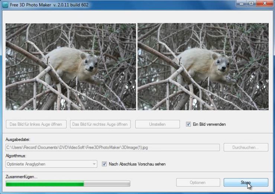Click the Free 3D Photo Maker title bar icon

point(5,5)
